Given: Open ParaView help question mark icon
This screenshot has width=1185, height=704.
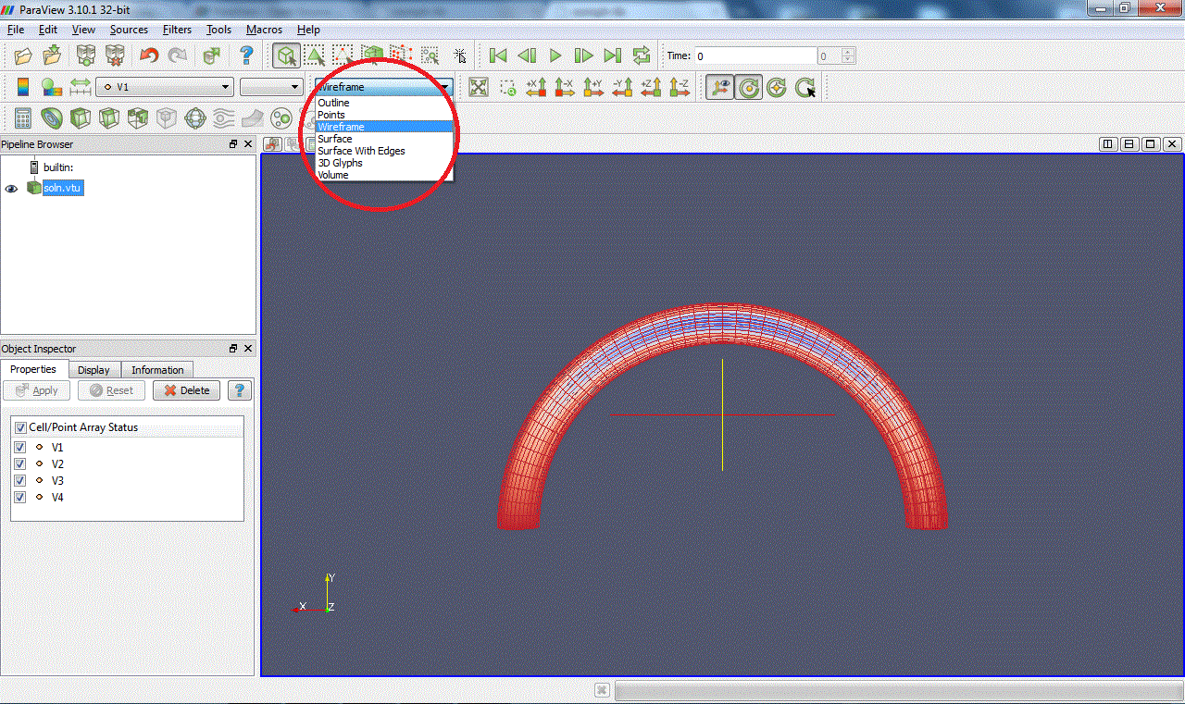Looking at the screenshot, I should pos(245,56).
